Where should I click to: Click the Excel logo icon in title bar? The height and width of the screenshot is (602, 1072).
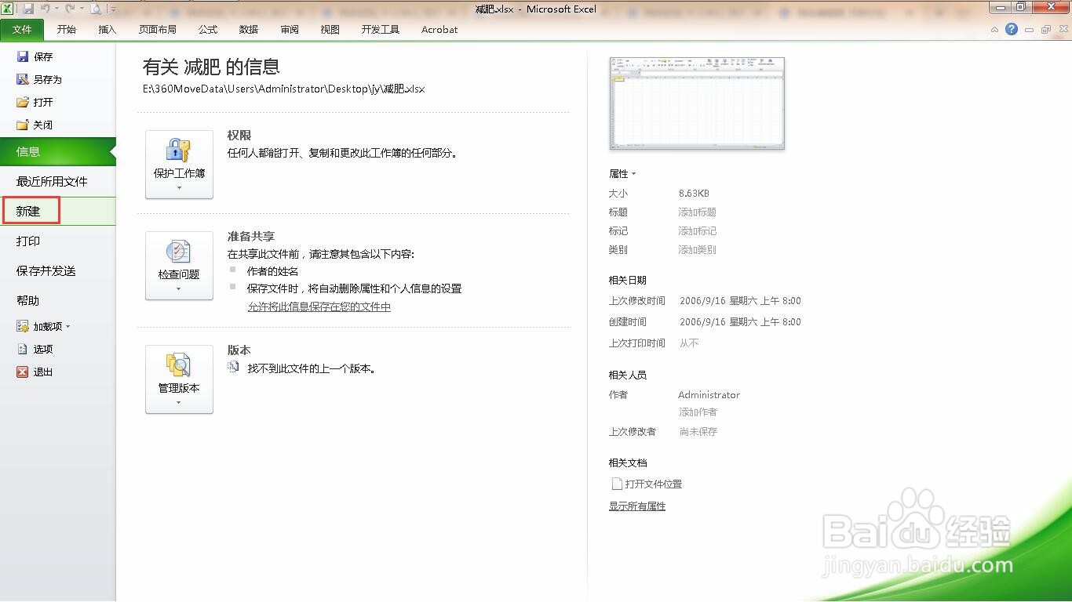(7, 9)
